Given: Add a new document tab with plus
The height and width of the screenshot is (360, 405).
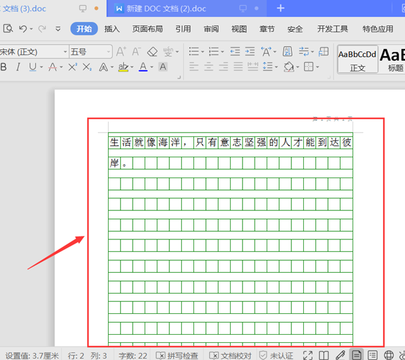Looking at the screenshot, I should coord(281,8).
